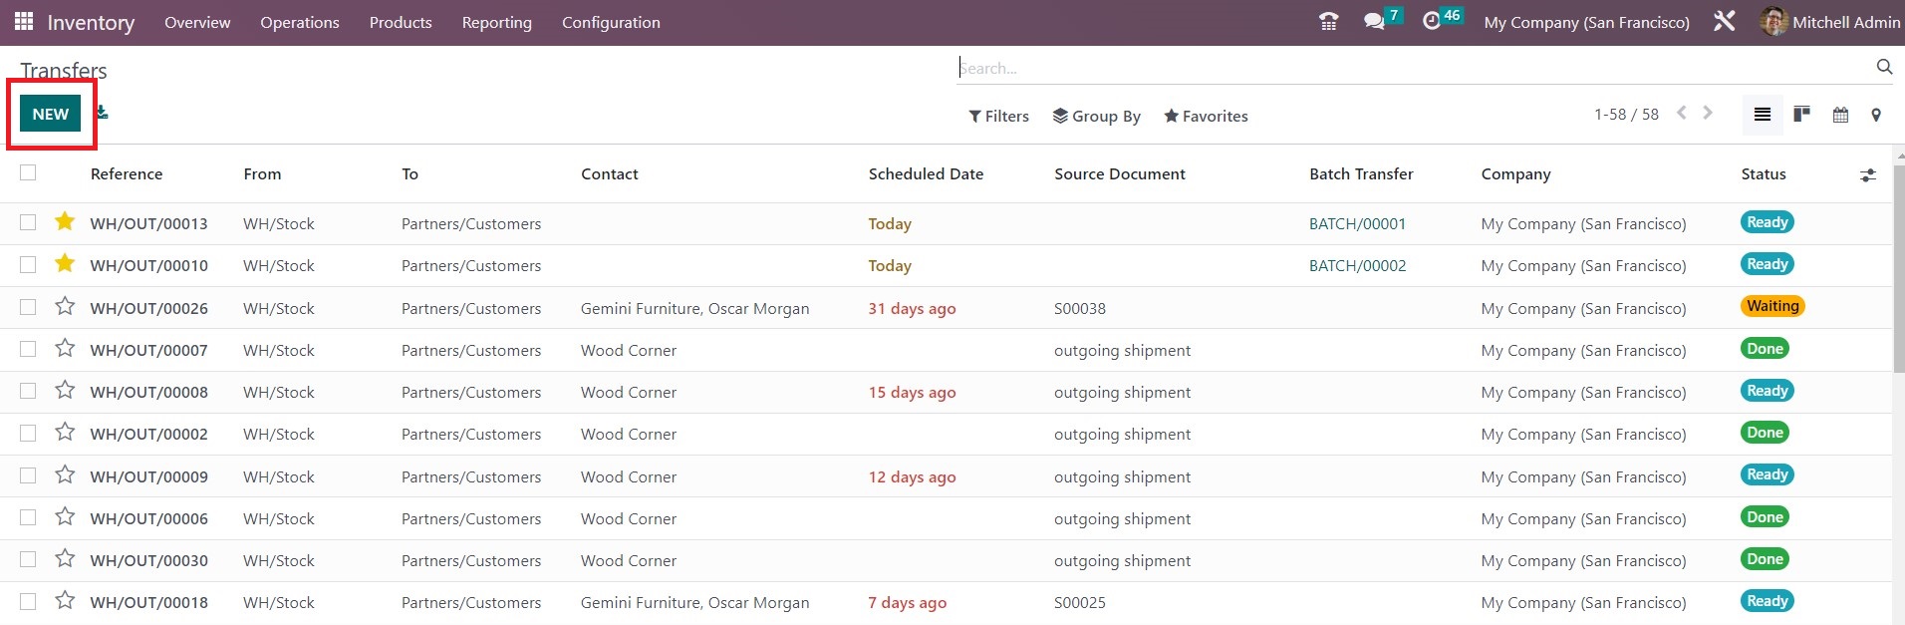Open transfer WH/OUT/00018 record
Screen dimensions: 1905x625
point(149,602)
